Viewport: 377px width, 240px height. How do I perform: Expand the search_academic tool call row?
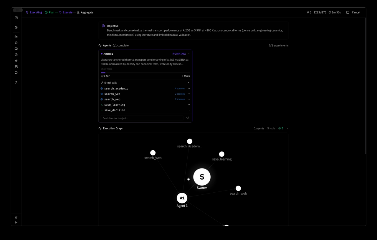[x=189, y=89]
